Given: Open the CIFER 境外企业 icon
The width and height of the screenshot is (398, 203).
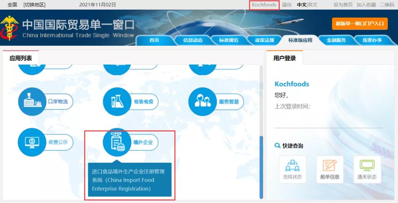Looking at the screenshot, I should point(117,142).
